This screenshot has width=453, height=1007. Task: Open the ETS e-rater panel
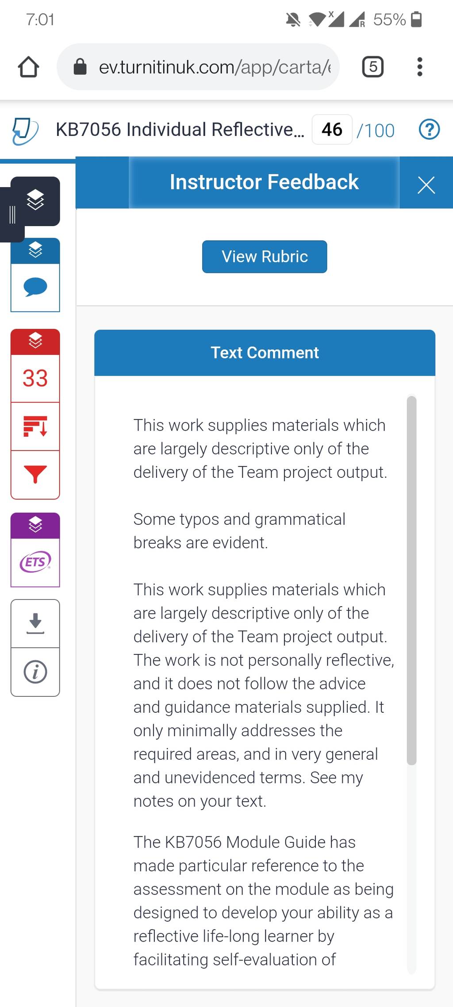35,562
